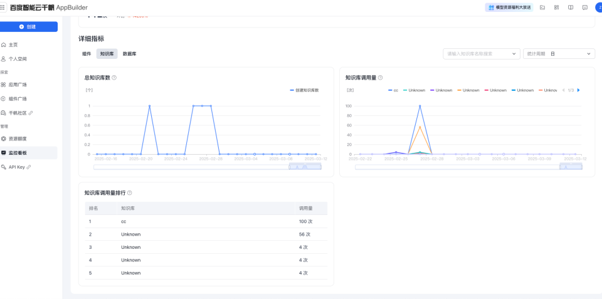Click the cc row in ranking table

(206, 221)
